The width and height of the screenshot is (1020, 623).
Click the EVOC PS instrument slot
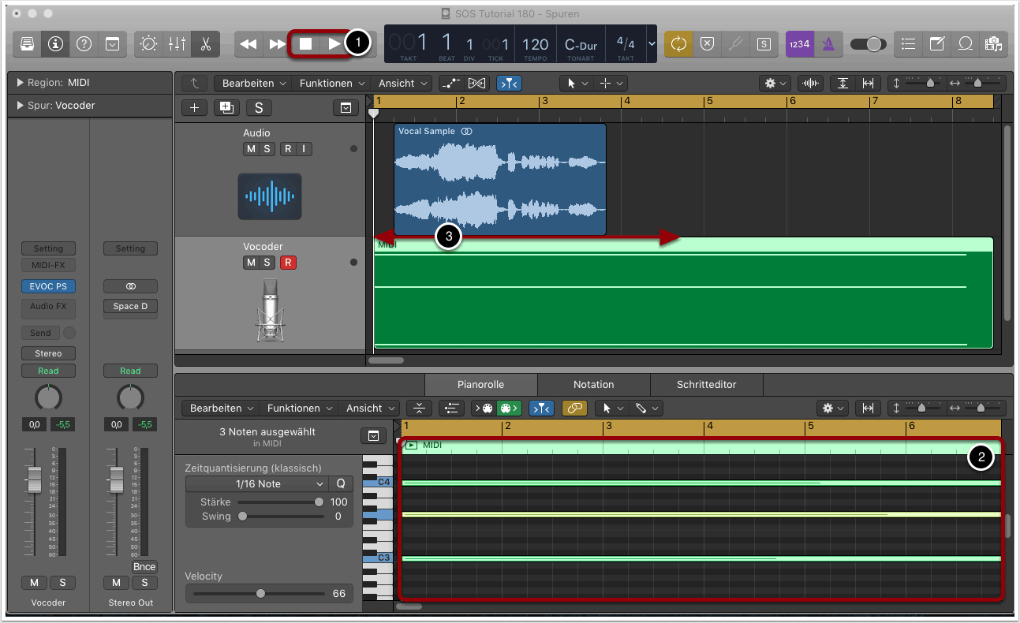tap(48, 286)
